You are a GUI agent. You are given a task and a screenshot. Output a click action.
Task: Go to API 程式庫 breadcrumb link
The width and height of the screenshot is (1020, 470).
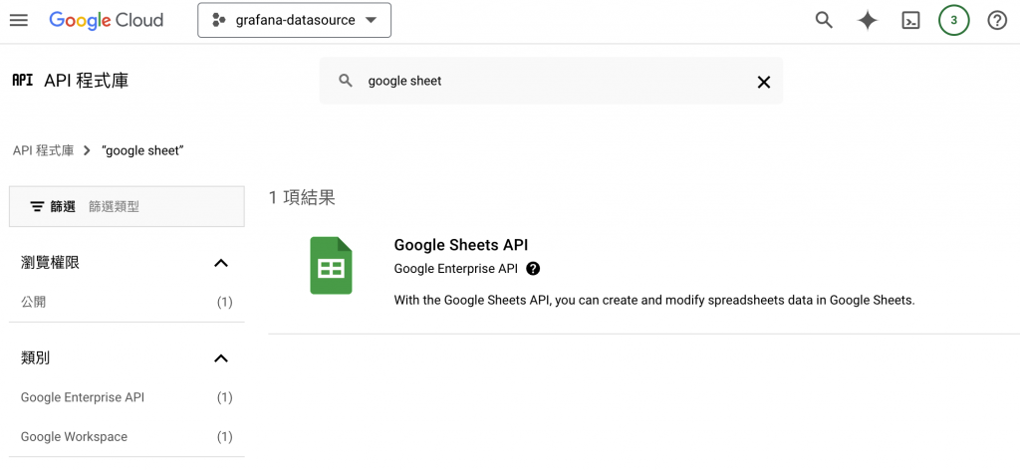[43, 150]
